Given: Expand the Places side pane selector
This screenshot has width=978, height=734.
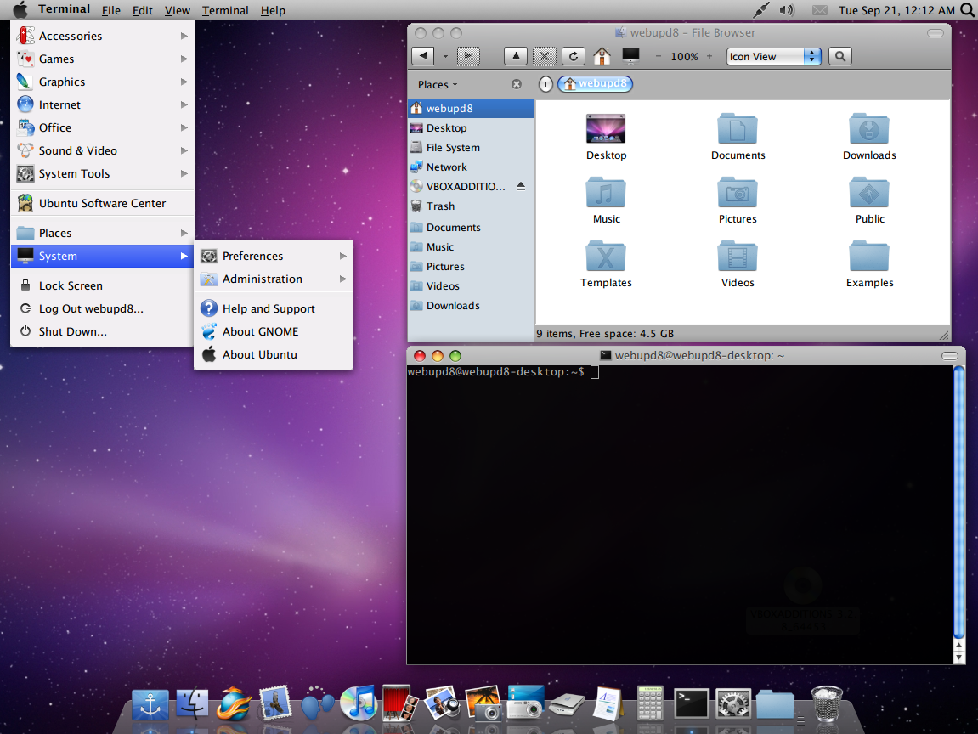Looking at the screenshot, I should coord(438,84).
